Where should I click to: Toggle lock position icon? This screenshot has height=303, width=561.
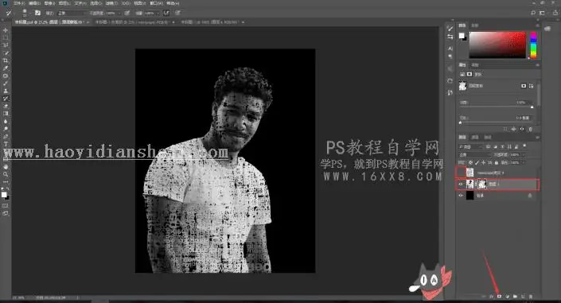pos(483,162)
